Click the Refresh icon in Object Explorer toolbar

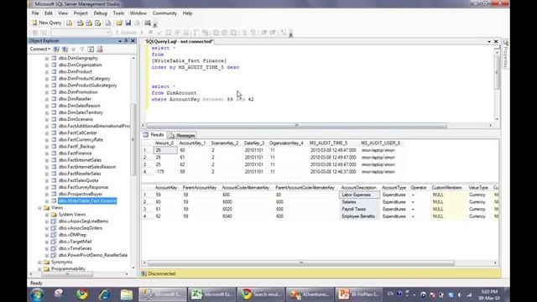pyautogui.click(x=91, y=49)
